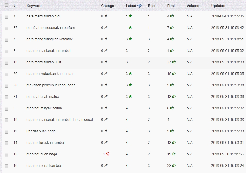This screenshot has height=173, width=246.
Task: Click keyword manfaat minyak zaitun
Action: pyautogui.click(x=44, y=108)
